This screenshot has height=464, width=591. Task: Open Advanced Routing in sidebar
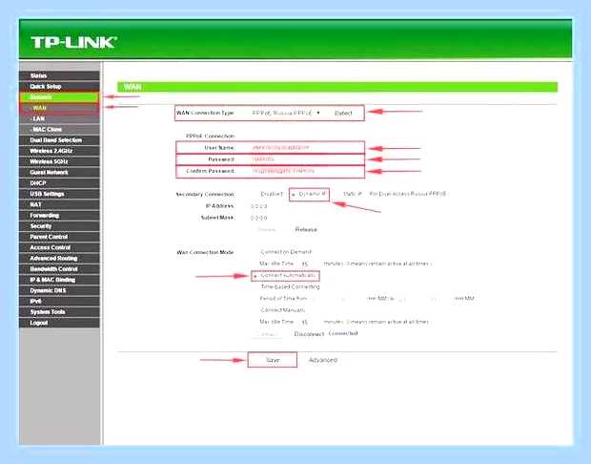[59, 258]
